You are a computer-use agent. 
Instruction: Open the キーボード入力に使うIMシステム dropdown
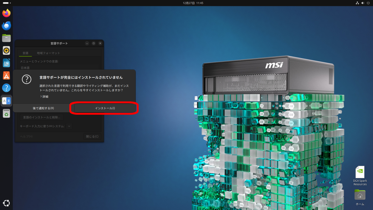(x=69, y=126)
